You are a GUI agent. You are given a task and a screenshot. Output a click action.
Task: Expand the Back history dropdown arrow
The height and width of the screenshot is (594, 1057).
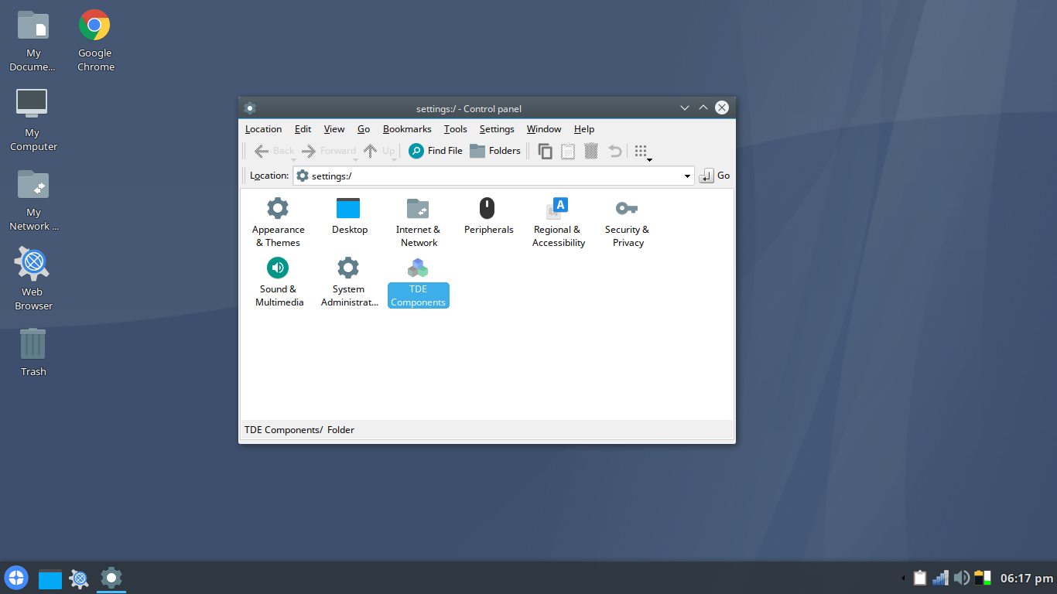click(x=294, y=160)
